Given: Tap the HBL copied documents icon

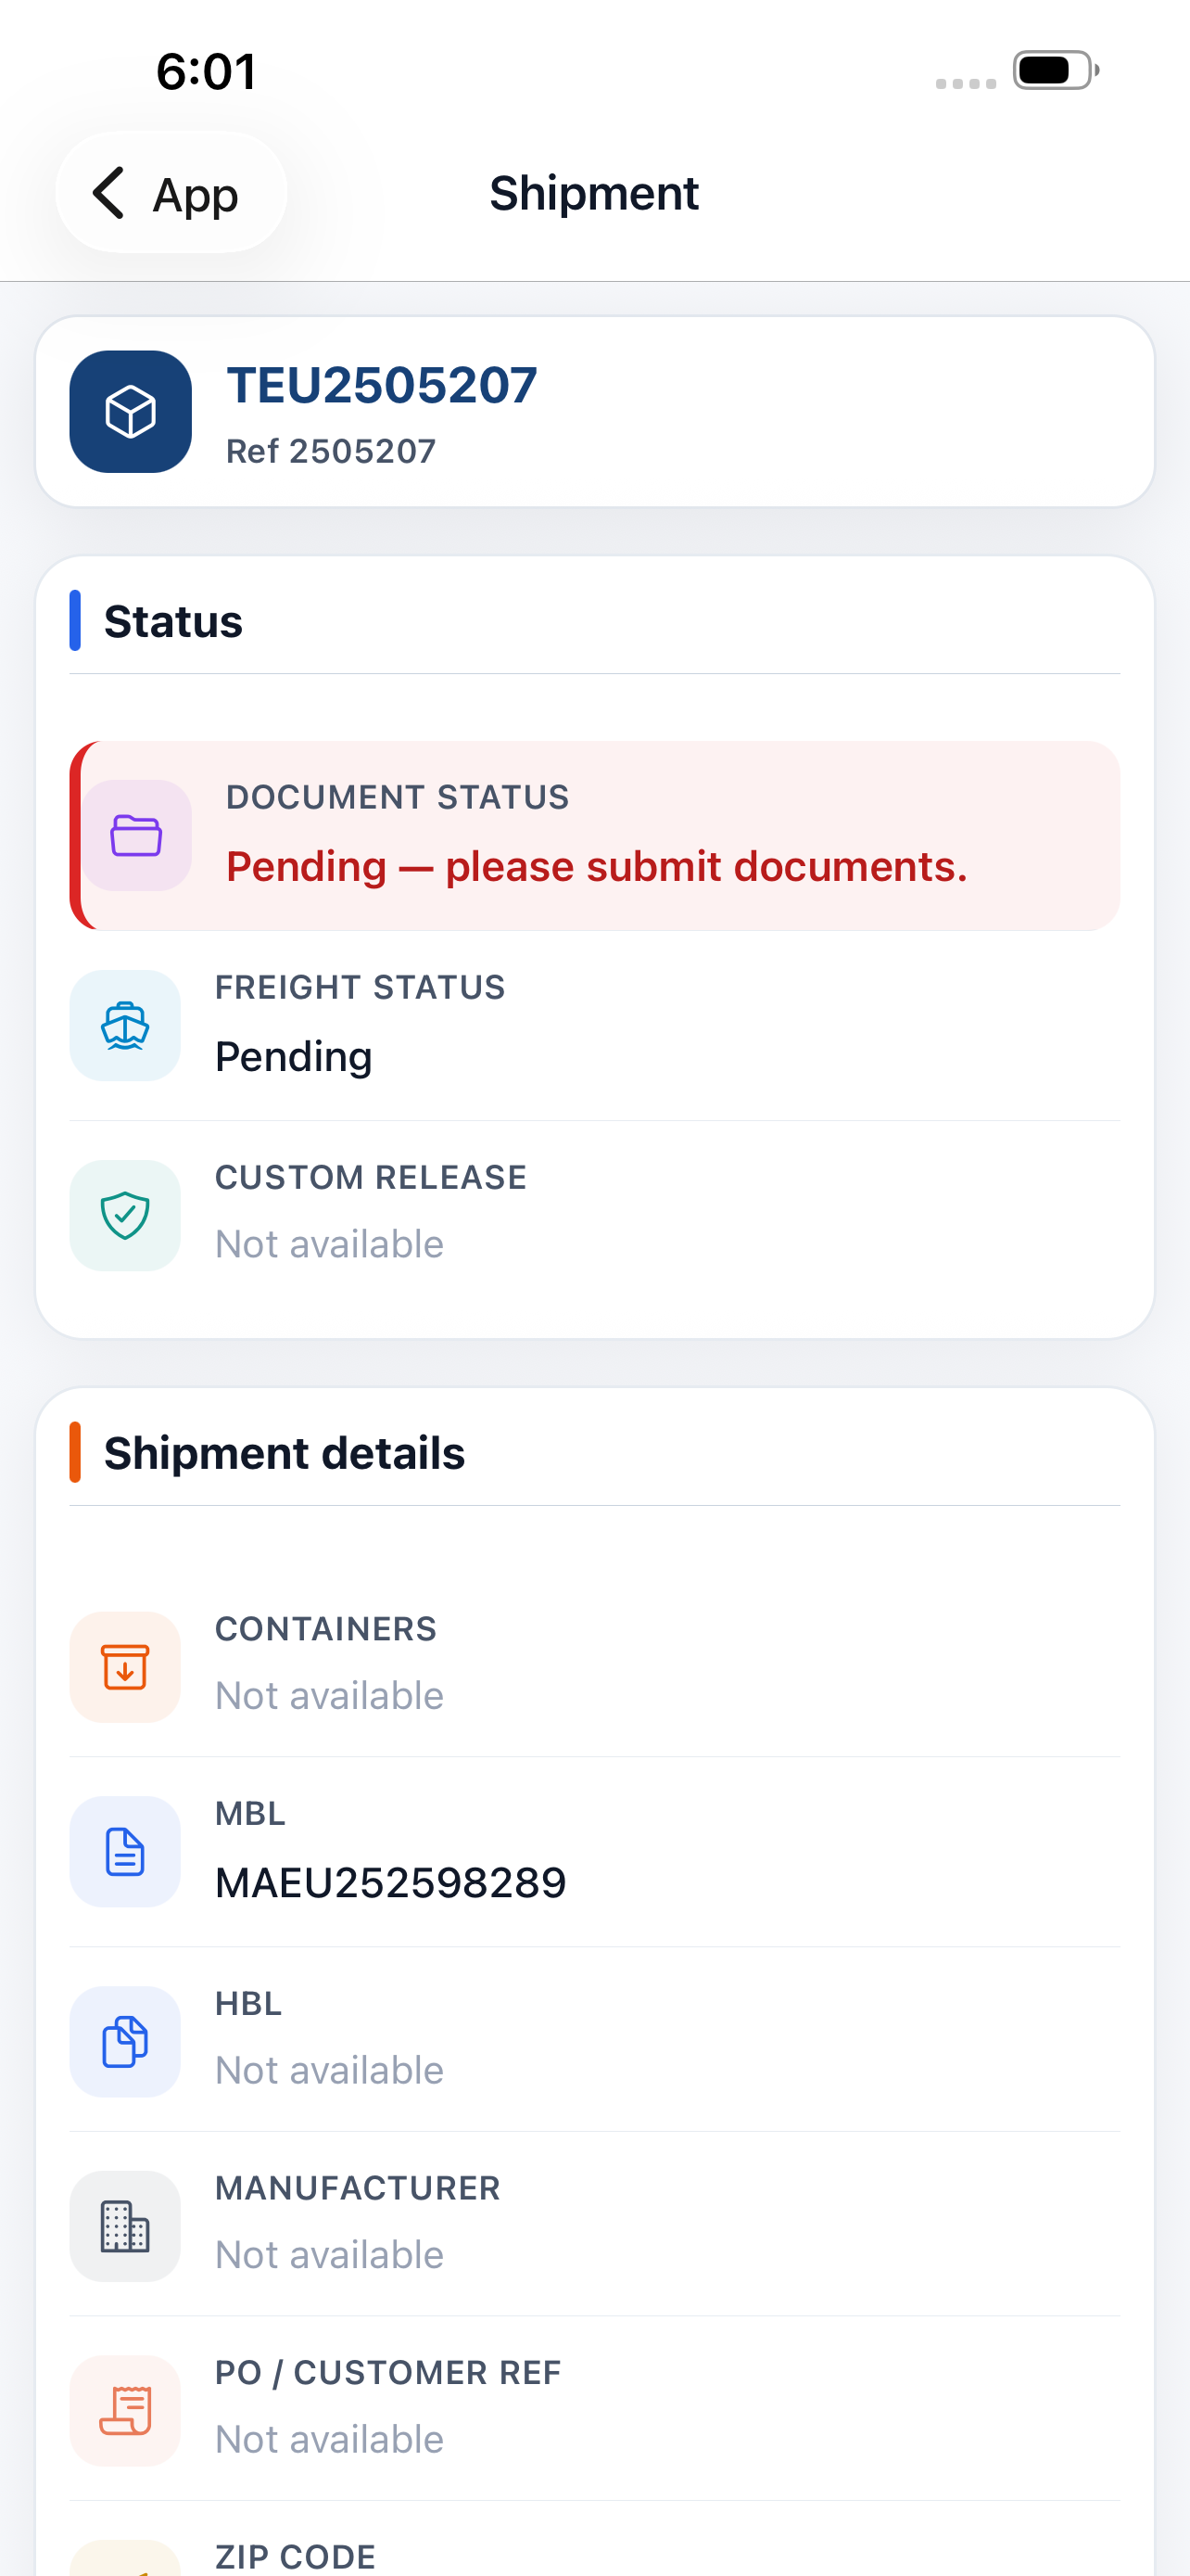Looking at the screenshot, I should coord(125,2041).
